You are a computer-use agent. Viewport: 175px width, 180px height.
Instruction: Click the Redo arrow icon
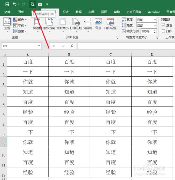pyautogui.click(x=23, y=4)
